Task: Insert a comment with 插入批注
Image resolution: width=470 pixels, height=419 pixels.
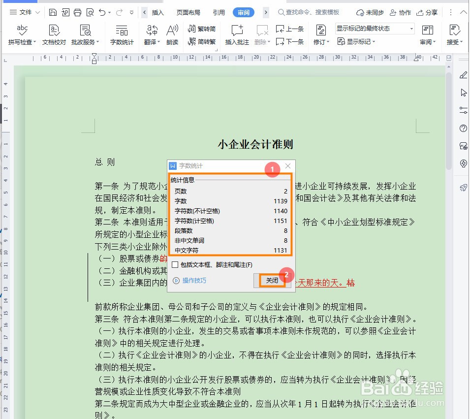Action: (237, 34)
